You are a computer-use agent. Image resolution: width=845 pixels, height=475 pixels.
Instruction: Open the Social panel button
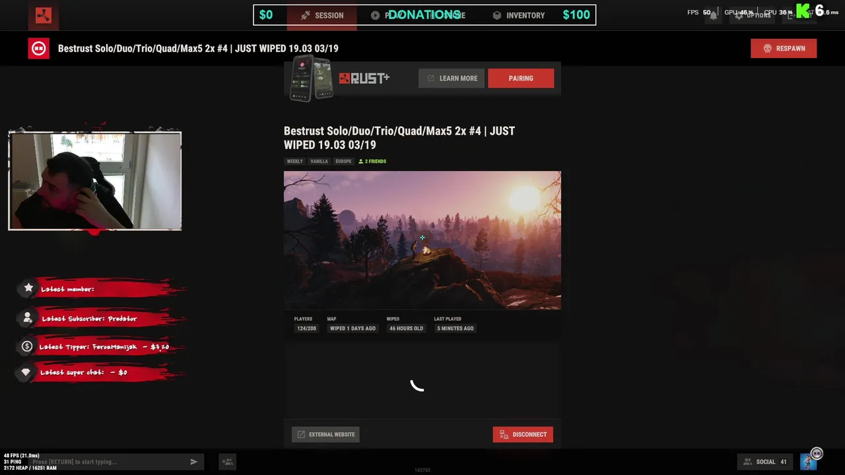765,462
